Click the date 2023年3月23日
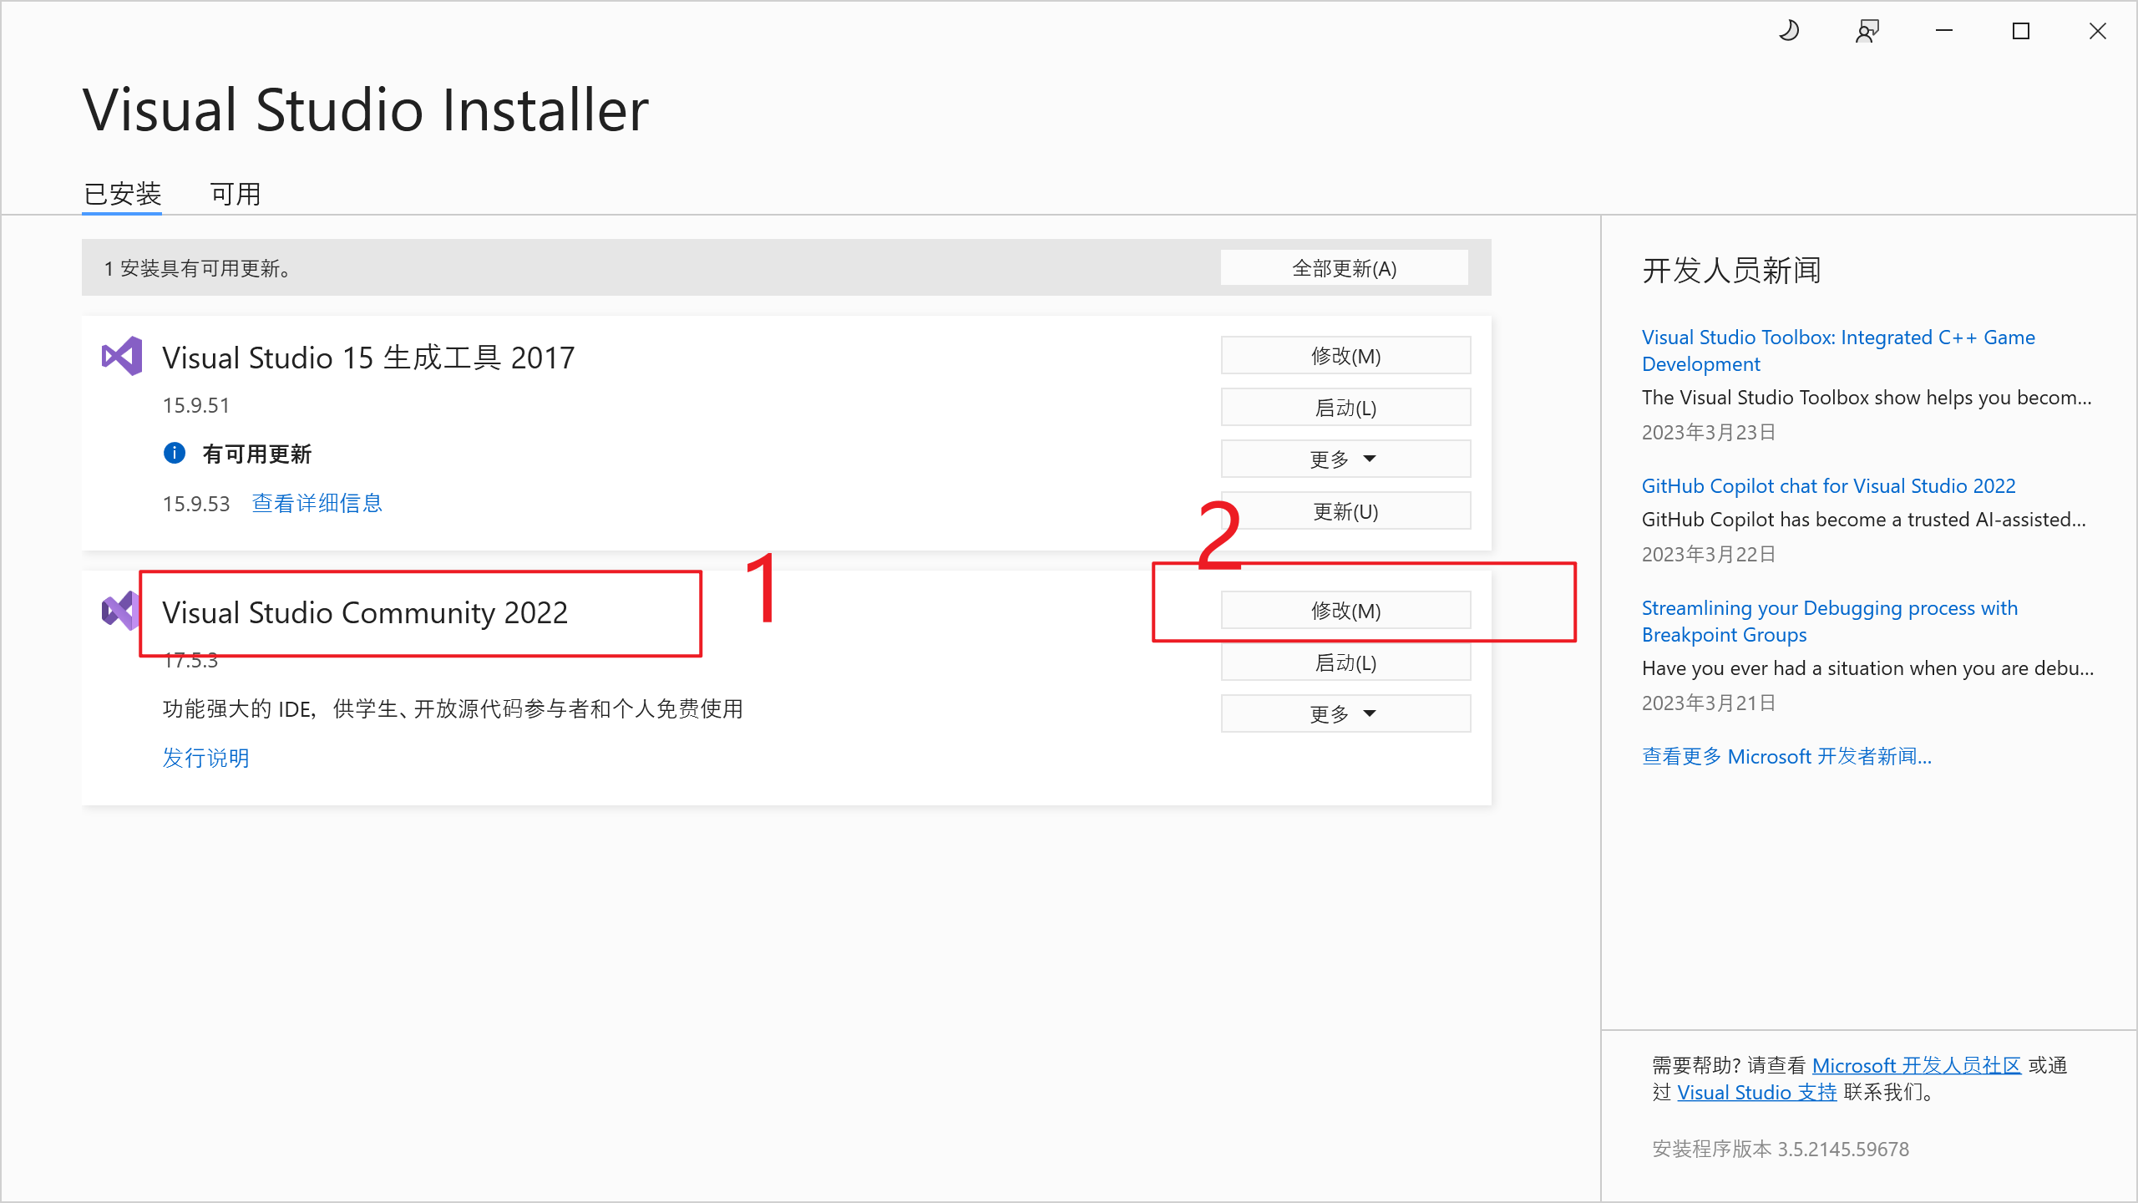 (1709, 433)
